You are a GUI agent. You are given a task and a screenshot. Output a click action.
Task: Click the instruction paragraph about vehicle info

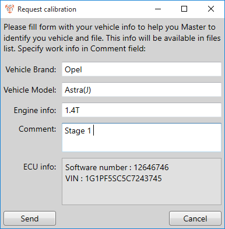coord(112,38)
